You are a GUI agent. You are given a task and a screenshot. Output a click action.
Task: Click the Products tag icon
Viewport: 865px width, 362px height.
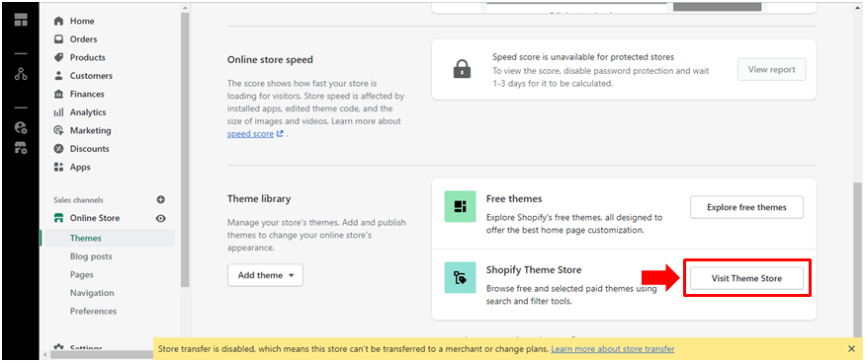click(x=58, y=57)
